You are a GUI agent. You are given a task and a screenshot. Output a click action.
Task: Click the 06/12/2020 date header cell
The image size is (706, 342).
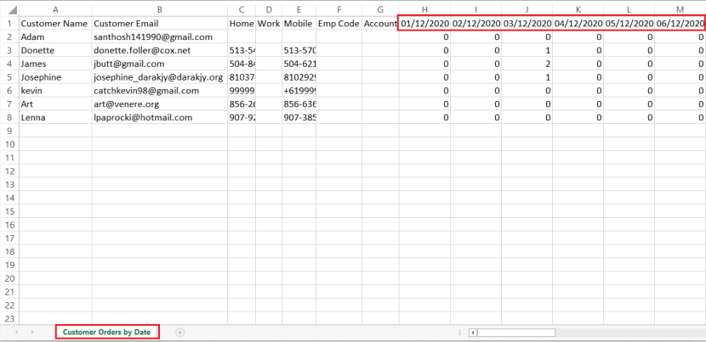tap(680, 24)
